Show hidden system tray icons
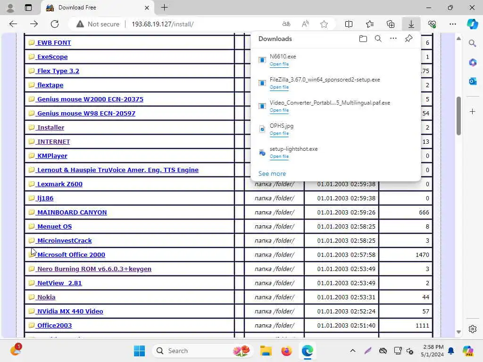Image resolution: width=483 pixels, height=362 pixels. tap(353, 351)
